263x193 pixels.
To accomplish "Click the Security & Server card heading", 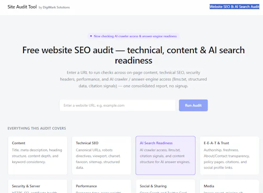I will tap(26, 186).
